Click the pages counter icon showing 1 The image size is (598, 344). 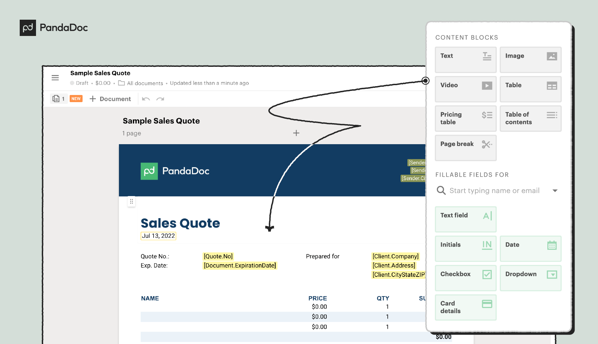point(59,99)
